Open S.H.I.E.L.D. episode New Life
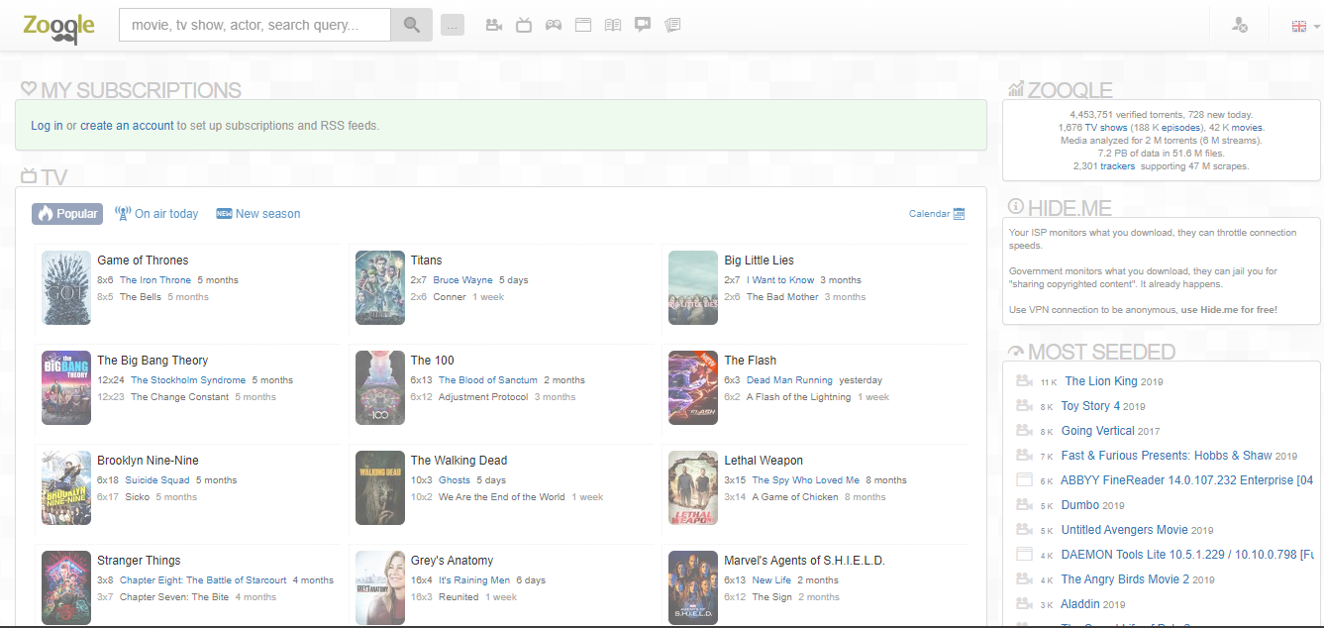 coord(771,580)
